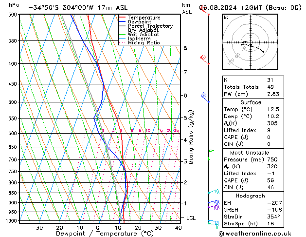This screenshot has width=306, height=237.
Task: Select the blue wind barb at 500 hPa
Action: pyautogui.click(x=205, y=98)
